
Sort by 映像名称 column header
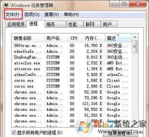tap(28, 38)
